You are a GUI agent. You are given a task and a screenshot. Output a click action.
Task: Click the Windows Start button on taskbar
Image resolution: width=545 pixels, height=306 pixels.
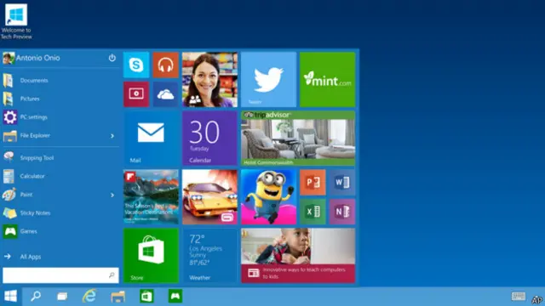[10, 297]
